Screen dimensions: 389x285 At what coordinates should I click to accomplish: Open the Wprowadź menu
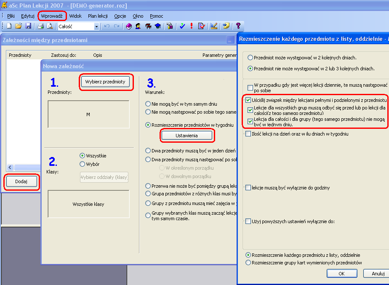[x=52, y=16]
